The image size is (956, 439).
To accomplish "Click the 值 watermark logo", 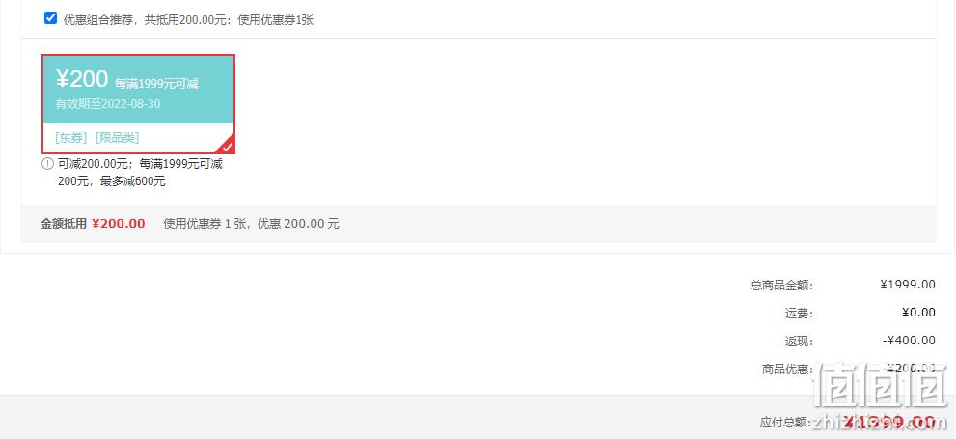I will (x=882, y=387).
